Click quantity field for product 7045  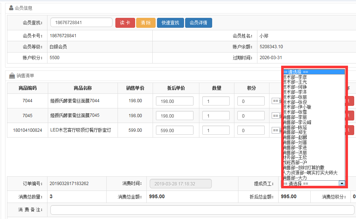click(216, 116)
